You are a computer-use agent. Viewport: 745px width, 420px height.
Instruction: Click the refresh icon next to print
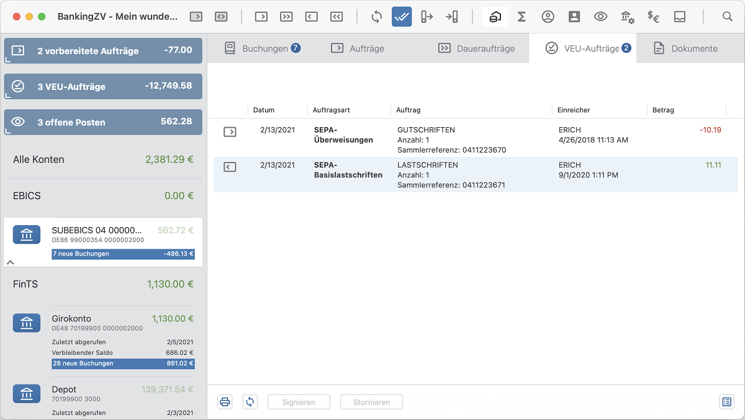(250, 402)
